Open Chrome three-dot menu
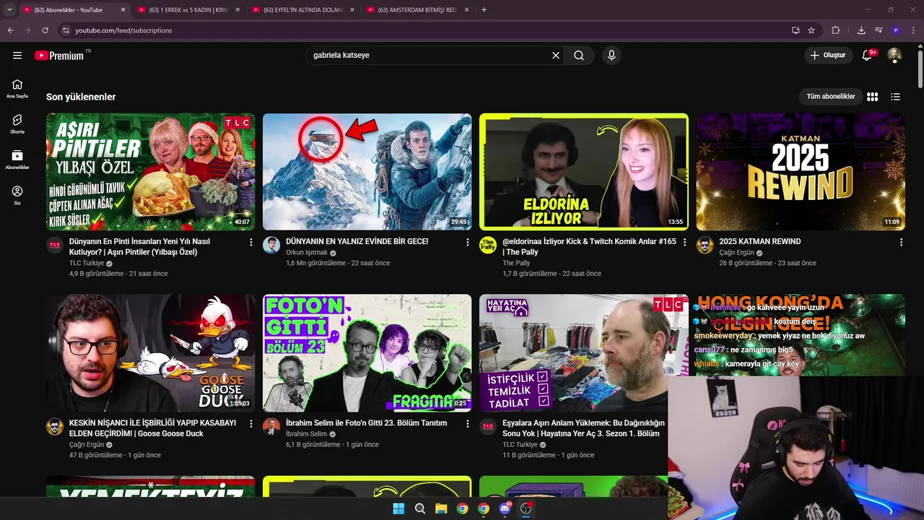Viewport: 924px width, 520px height. 915,30
